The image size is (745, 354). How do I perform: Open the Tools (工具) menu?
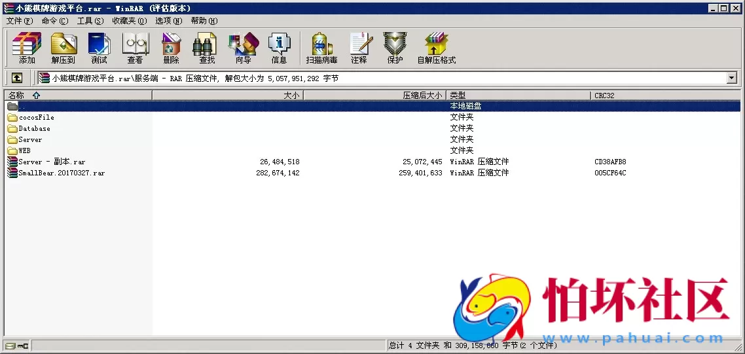(x=90, y=21)
